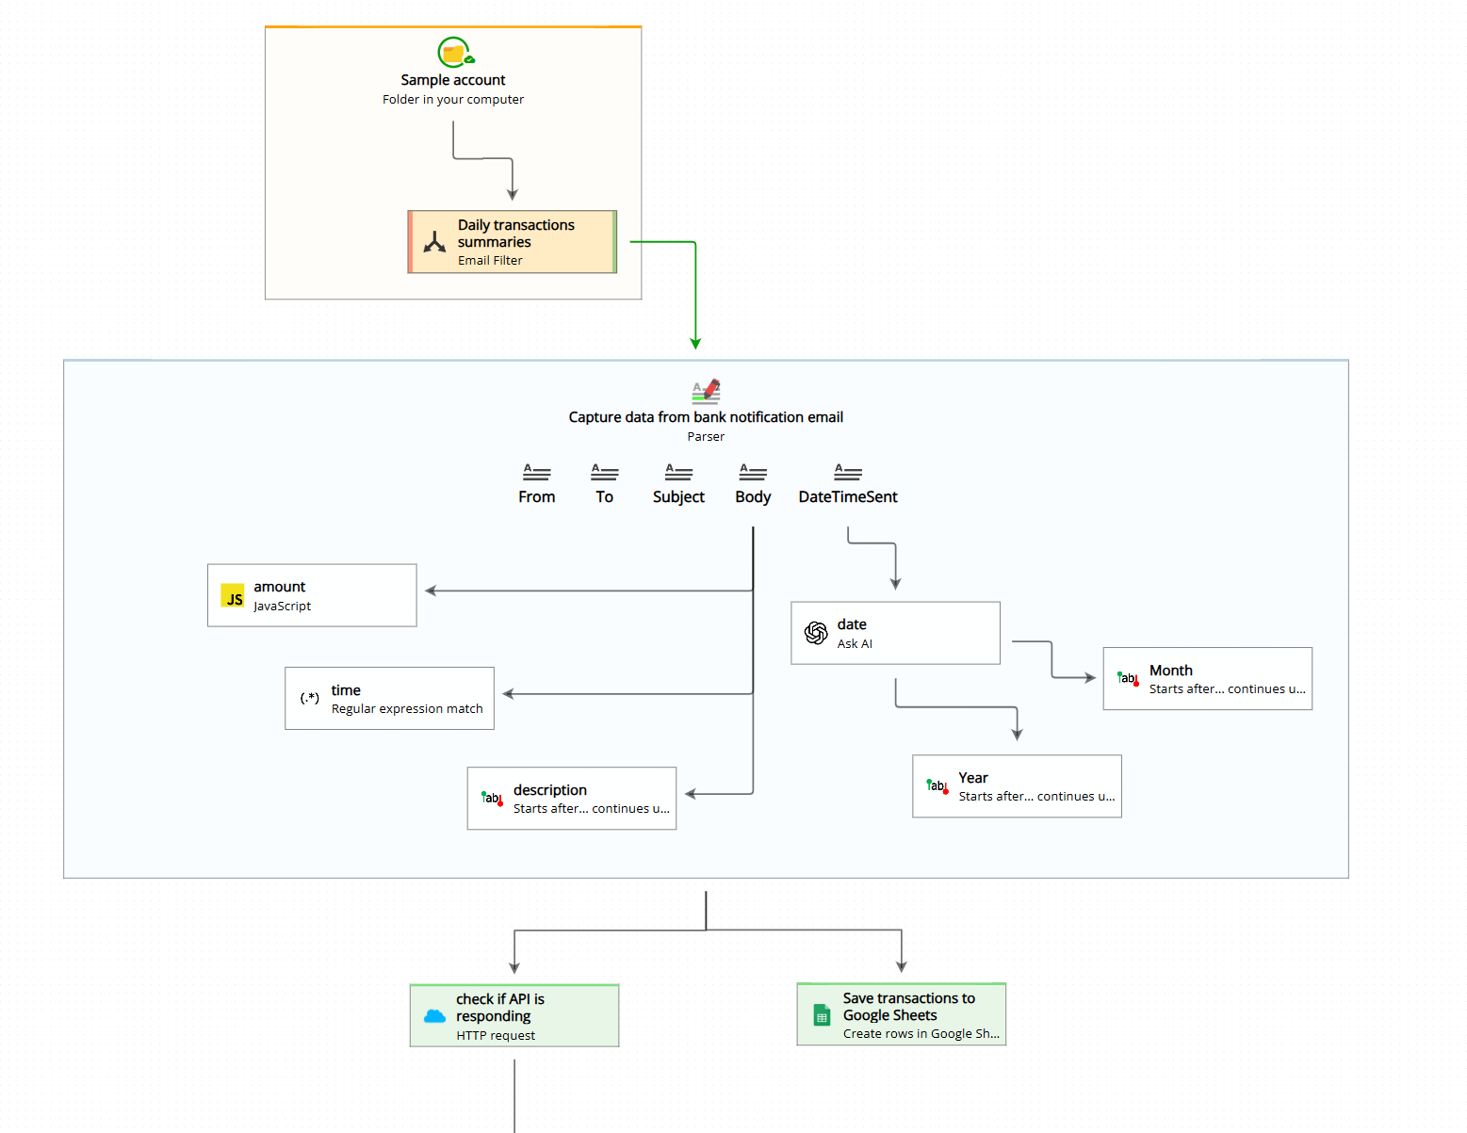Click the ab extractor icon on the Month node
The height and width of the screenshot is (1133, 1467).
(1128, 678)
